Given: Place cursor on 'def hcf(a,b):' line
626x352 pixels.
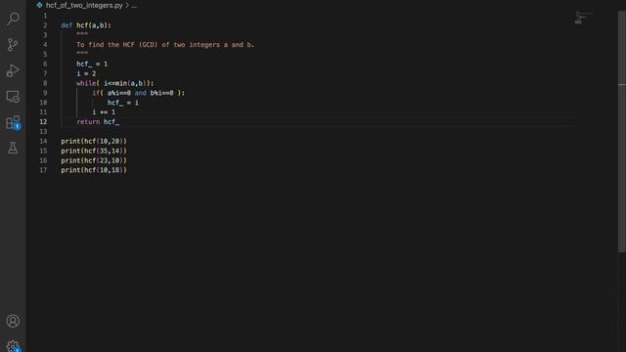Looking at the screenshot, I should (86, 25).
